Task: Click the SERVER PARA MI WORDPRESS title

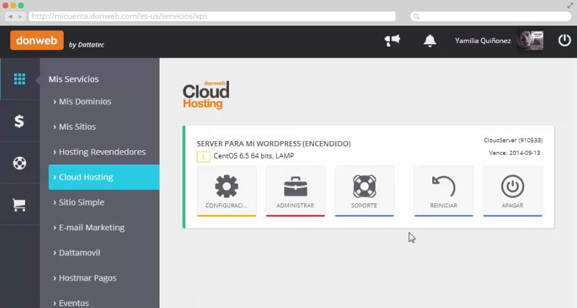Action: click(273, 144)
